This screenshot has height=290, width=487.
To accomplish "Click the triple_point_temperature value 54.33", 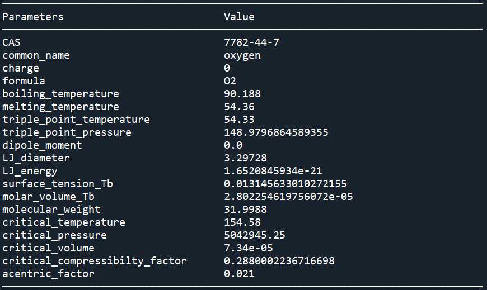I will (x=239, y=120).
